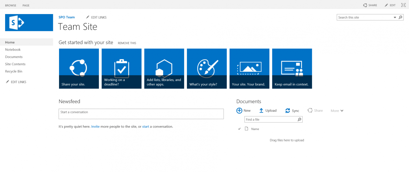Open the 'Share your site' tile
This screenshot has width=409, height=172.
(79, 68)
